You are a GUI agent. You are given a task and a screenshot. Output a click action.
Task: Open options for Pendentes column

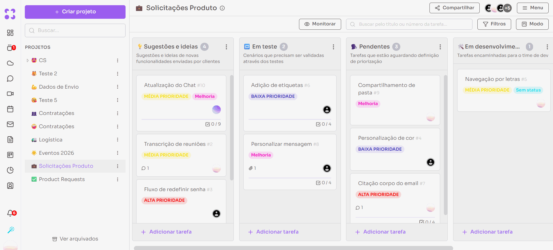tap(440, 47)
